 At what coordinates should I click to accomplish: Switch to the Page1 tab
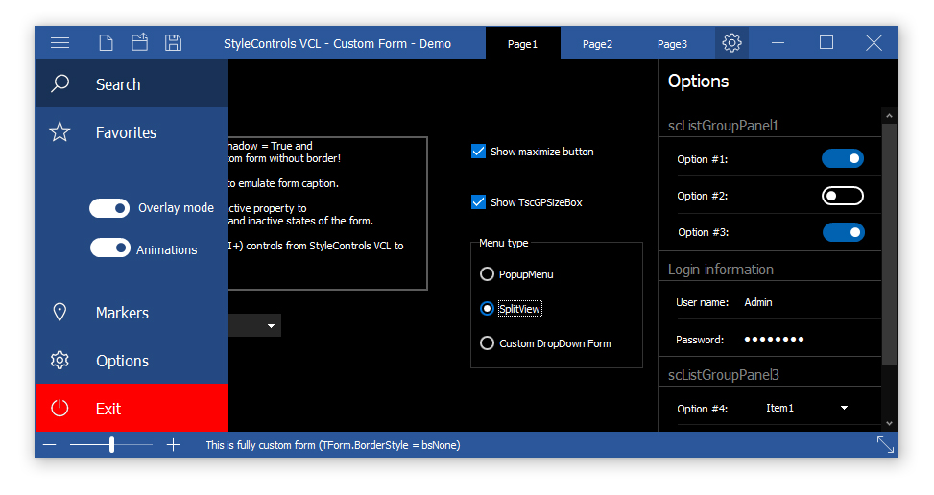pyautogui.click(x=523, y=43)
